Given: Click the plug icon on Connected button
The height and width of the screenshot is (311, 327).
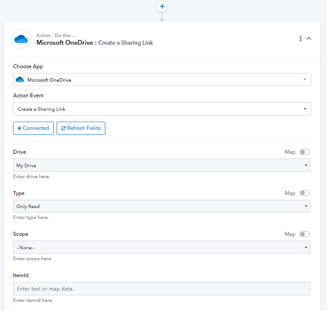Looking at the screenshot, I should pos(19,128).
